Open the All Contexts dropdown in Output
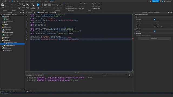This screenshot has height=97, width=173. [x=40, y=75]
